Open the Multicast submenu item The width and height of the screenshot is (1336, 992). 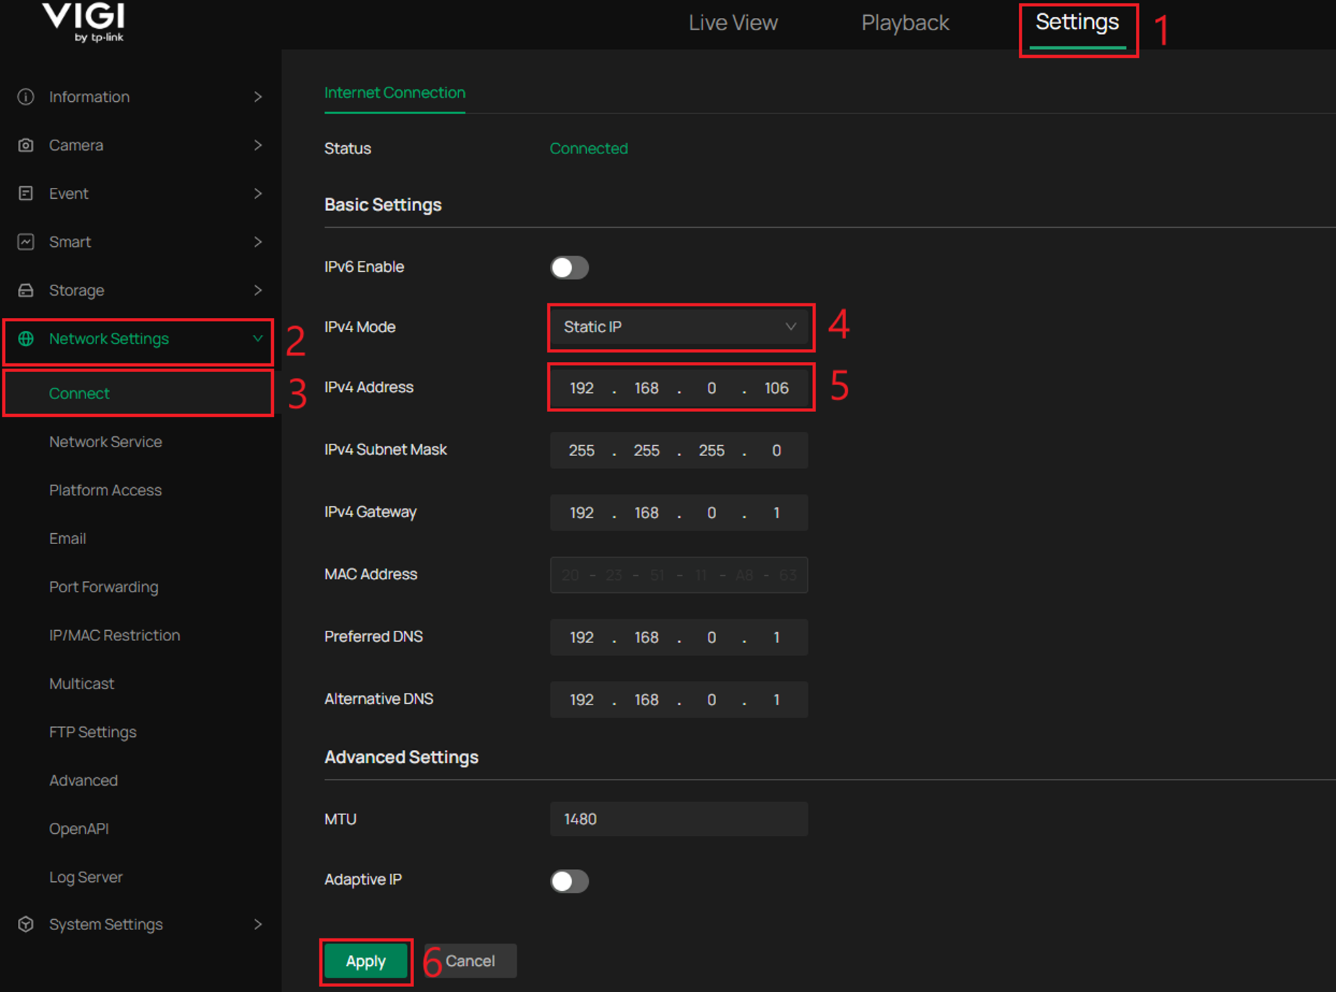[x=82, y=683]
